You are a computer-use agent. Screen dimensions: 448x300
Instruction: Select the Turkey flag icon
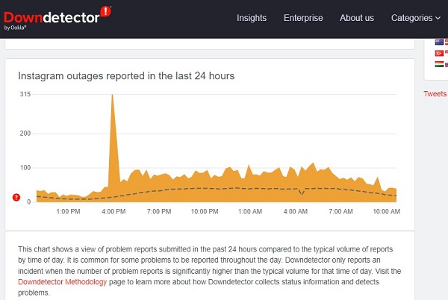(439, 53)
